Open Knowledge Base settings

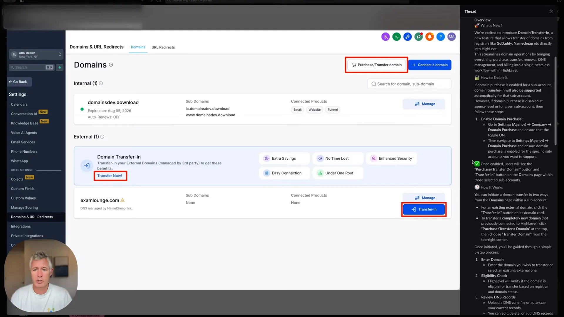point(25,123)
